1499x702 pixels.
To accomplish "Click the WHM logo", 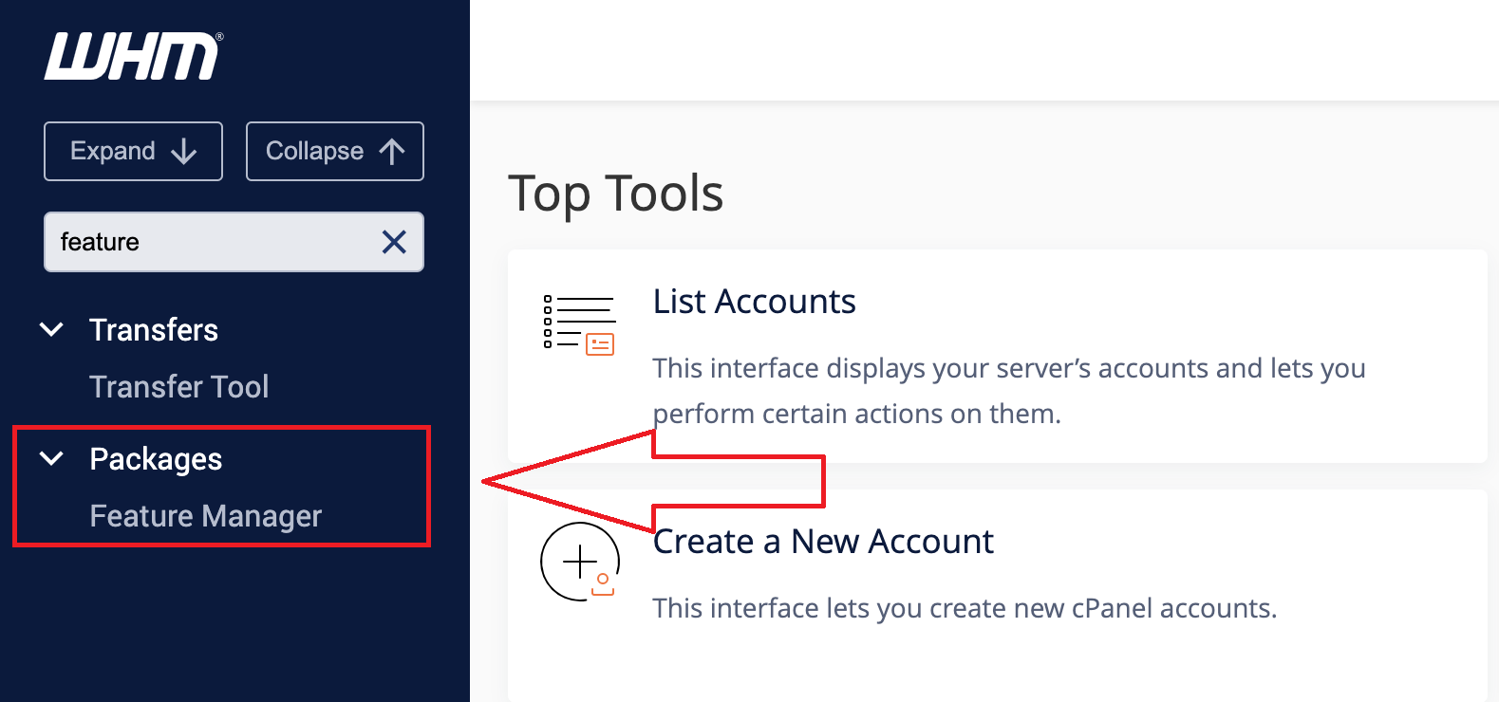I will (133, 56).
